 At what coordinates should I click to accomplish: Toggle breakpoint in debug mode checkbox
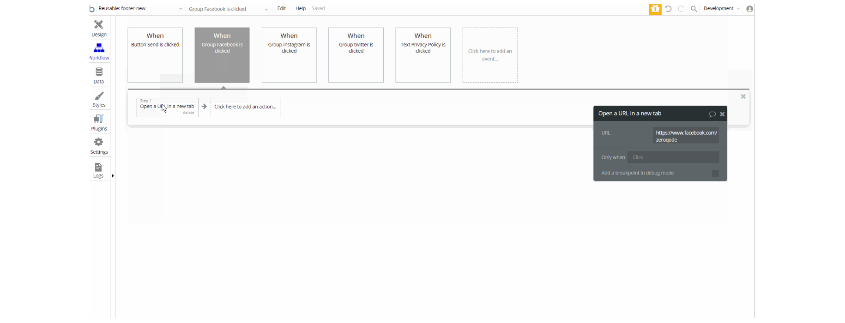click(x=715, y=173)
